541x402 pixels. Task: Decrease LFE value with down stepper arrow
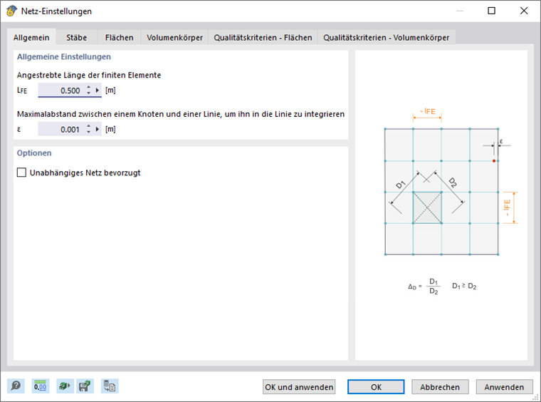pyautogui.click(x=89, y=93)
